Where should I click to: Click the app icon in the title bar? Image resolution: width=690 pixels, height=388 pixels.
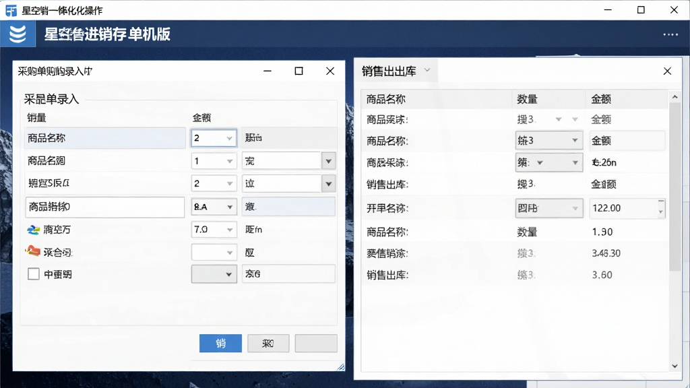coord(11,10)
